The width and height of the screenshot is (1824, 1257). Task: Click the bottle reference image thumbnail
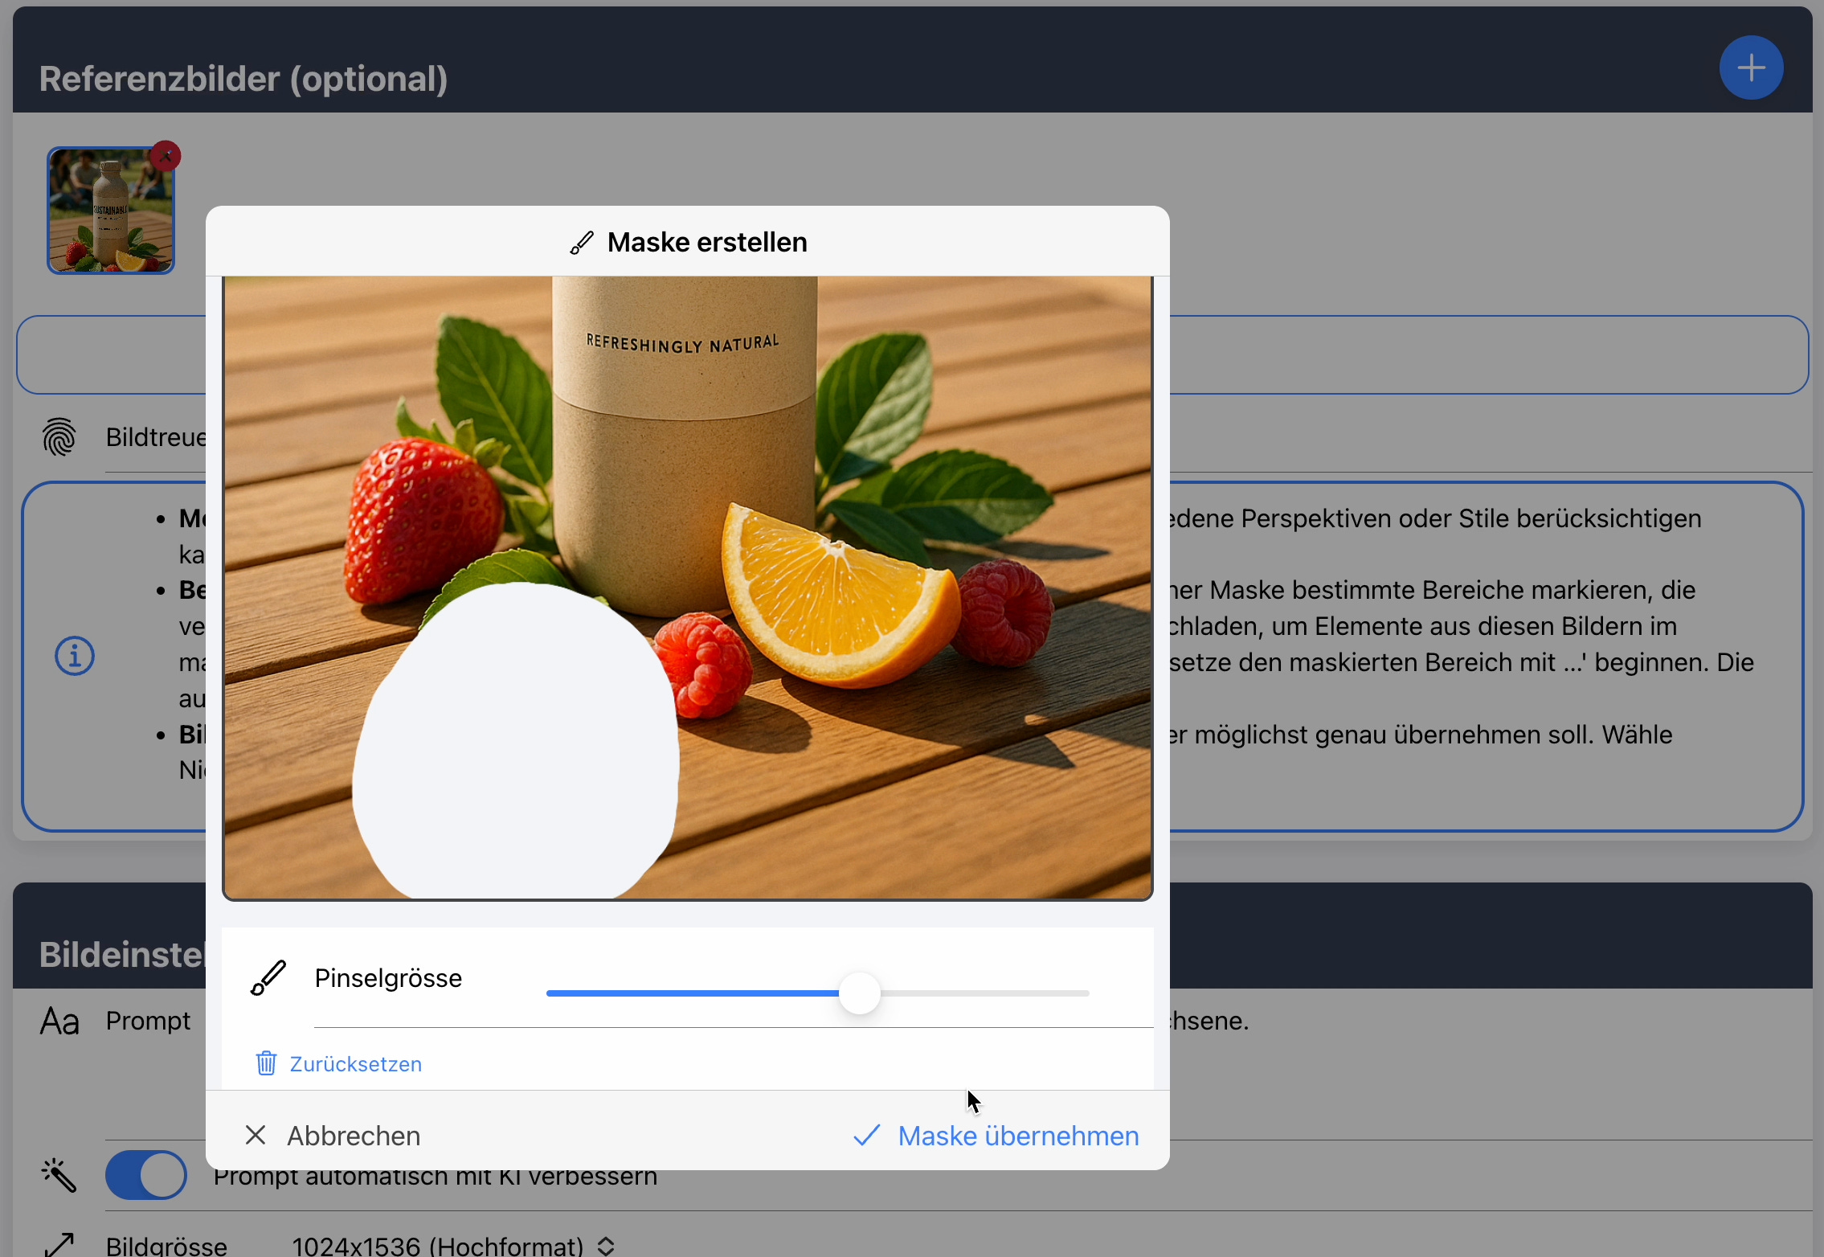(110, 212)
